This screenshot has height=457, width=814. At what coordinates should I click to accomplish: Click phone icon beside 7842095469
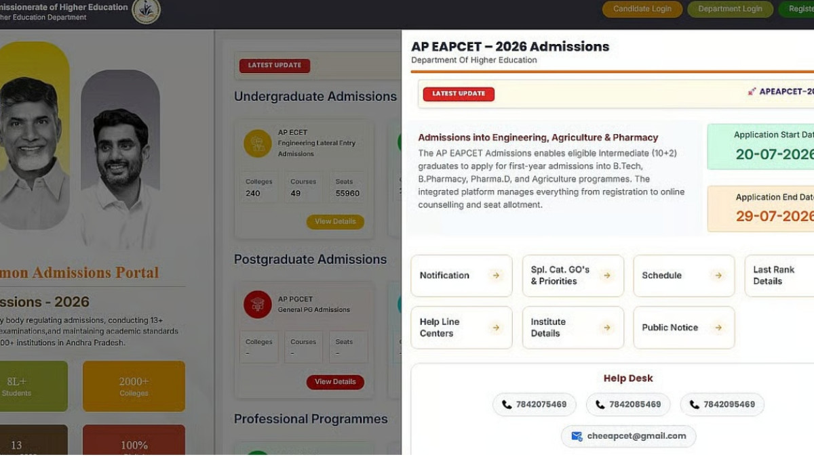coord(695,405)
